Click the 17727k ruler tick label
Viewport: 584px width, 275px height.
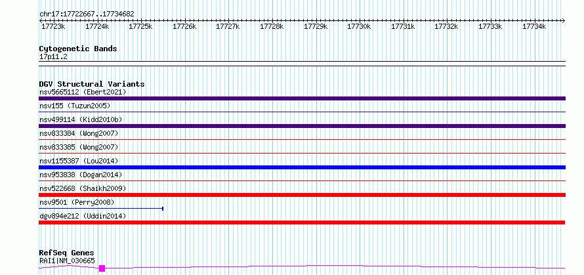(228, 26)
